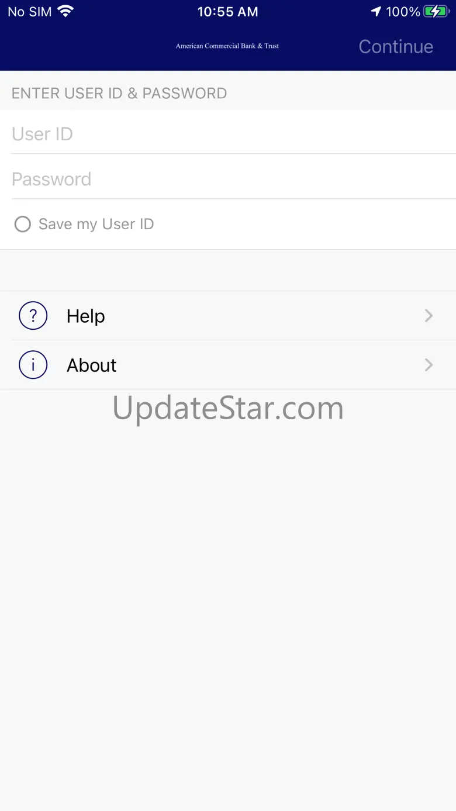
Task: Tap the About info circle icon
Action: point(33,365)
